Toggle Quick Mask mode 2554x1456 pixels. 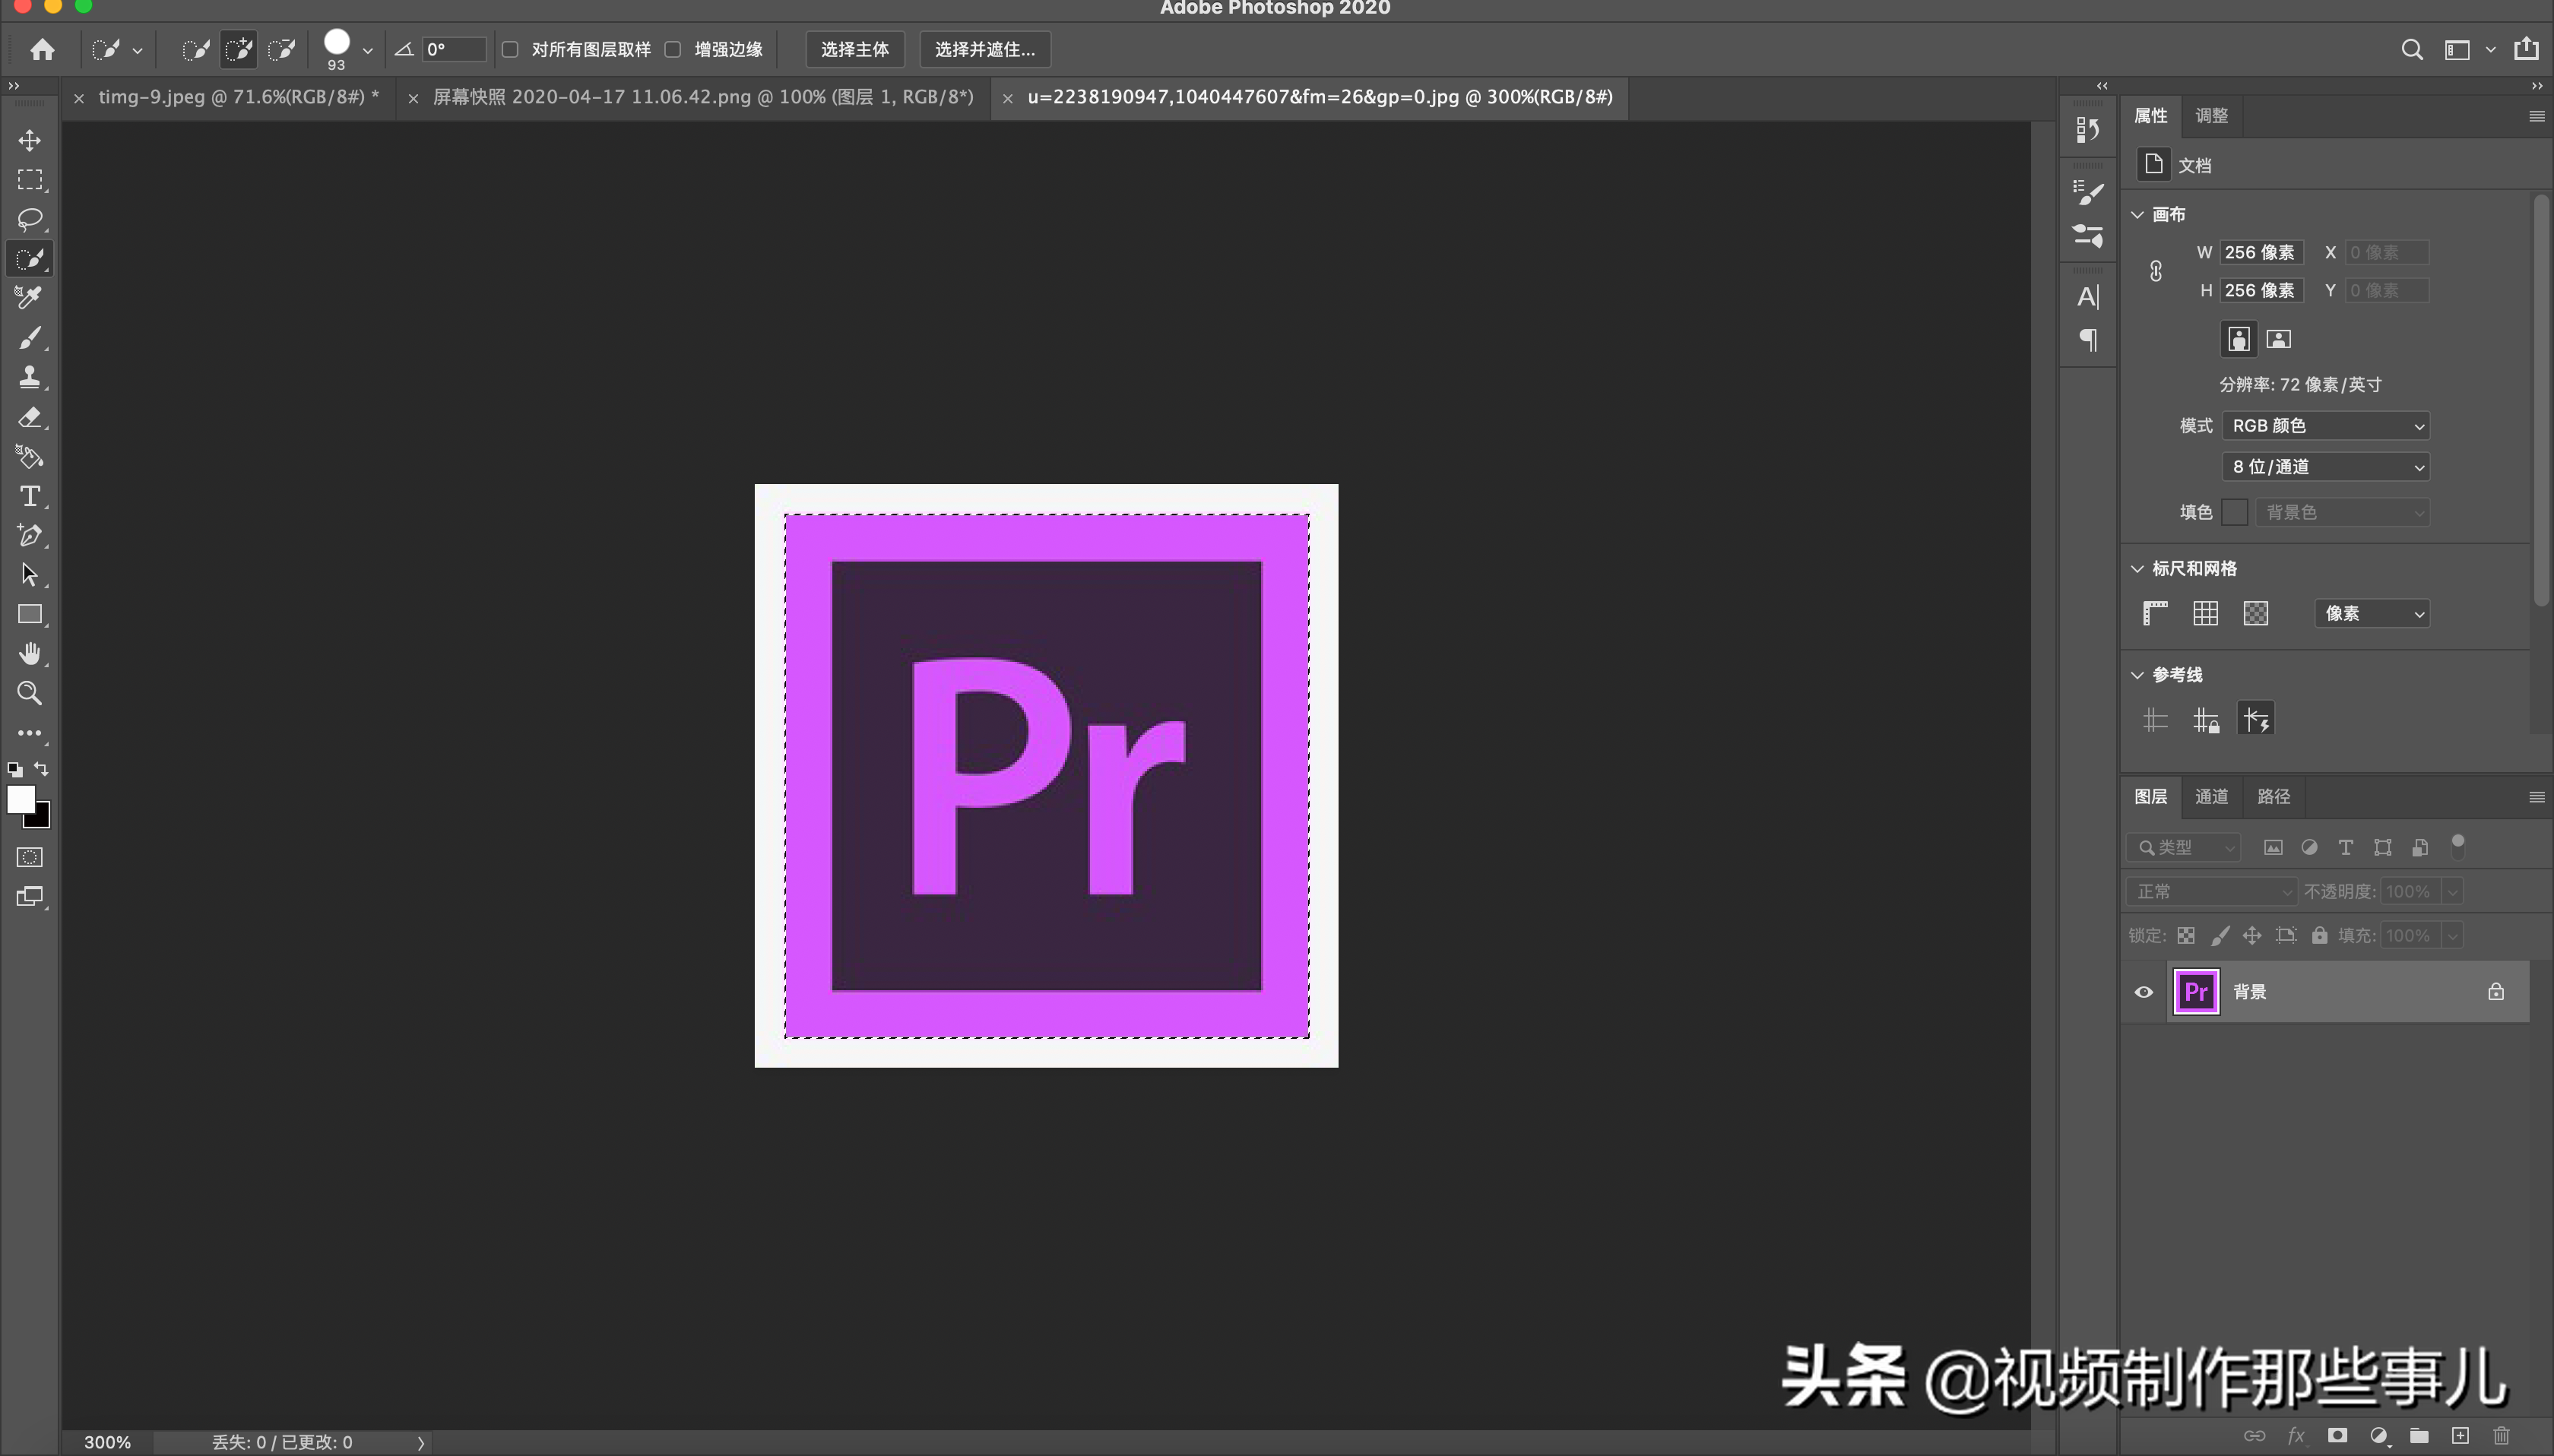(x=30, y=857)
